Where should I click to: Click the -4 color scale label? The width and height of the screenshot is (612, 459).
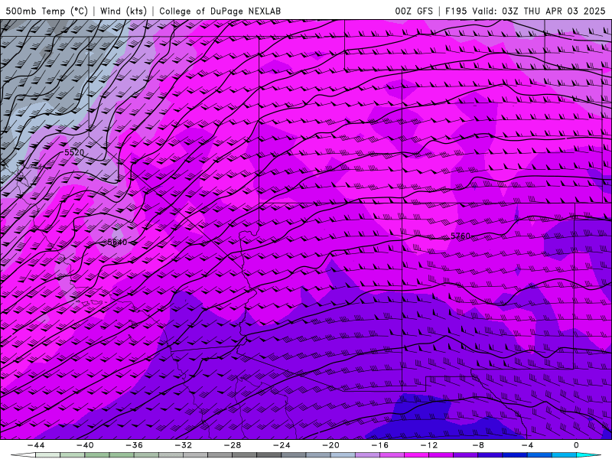click(x=527, y=445)
